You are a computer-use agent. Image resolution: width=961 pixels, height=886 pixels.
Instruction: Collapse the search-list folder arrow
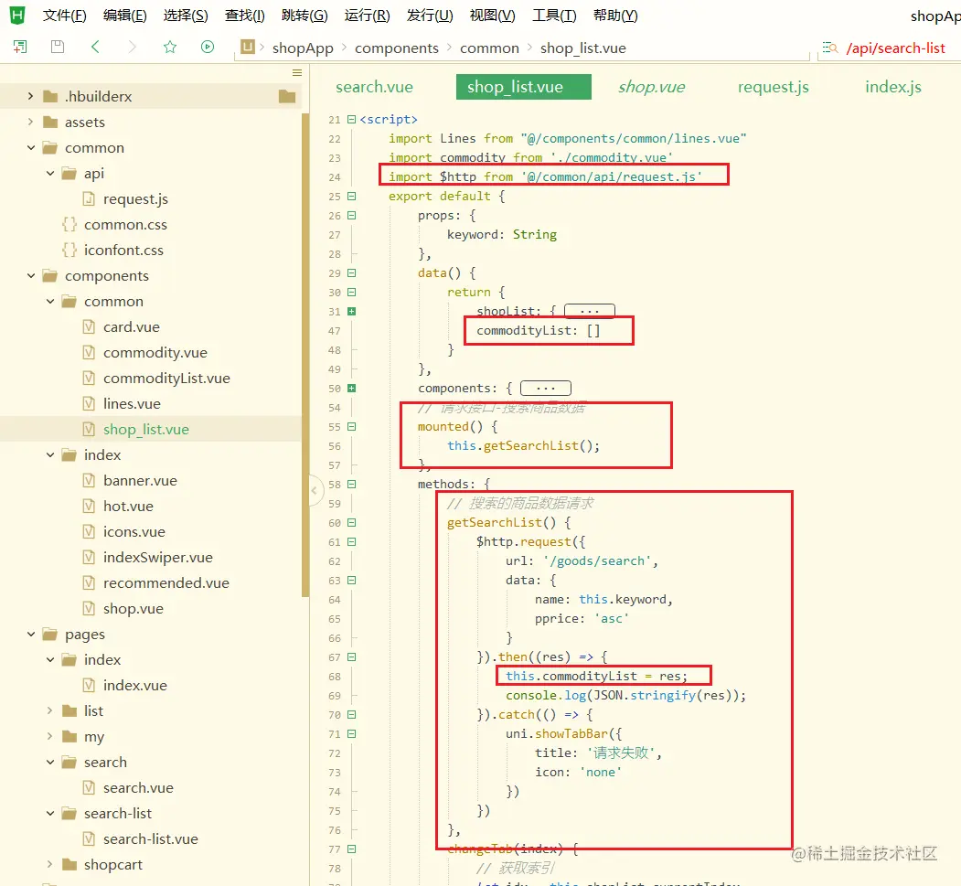(x=50, y=813)
